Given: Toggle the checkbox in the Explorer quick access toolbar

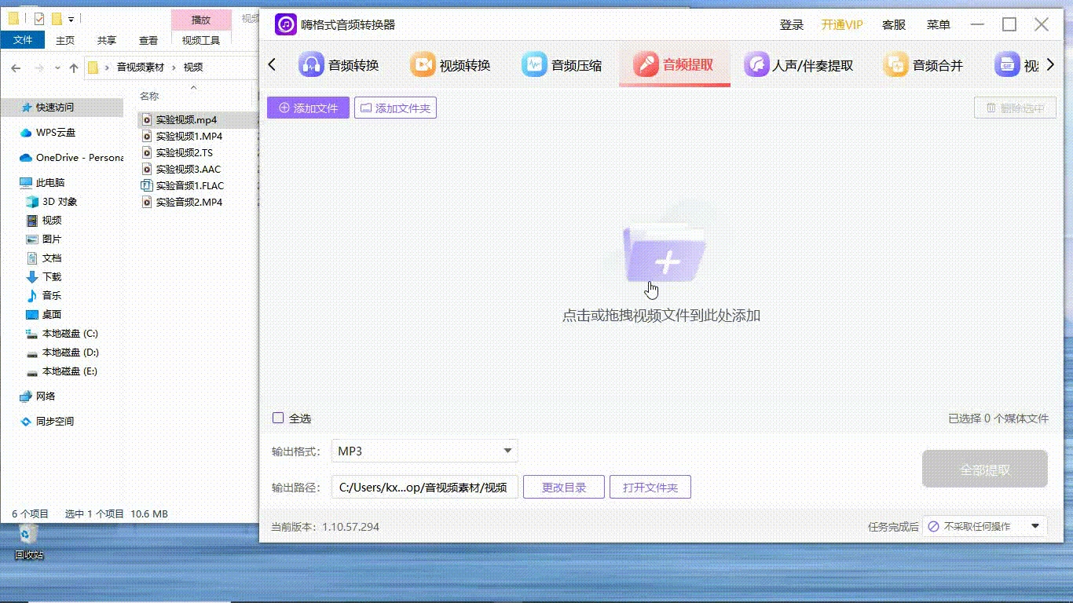Looking at the screenshot, I should click(x=39, y=19).
